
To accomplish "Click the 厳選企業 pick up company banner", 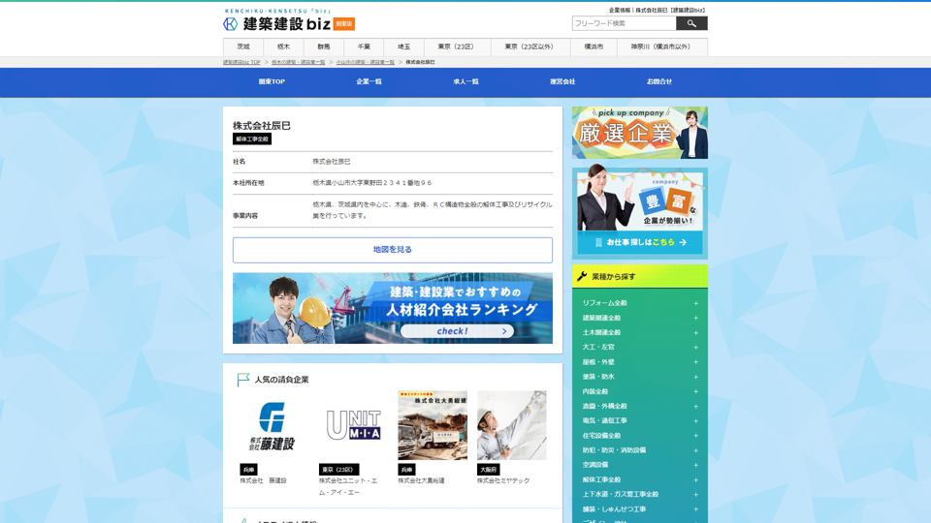I will pos(639,133).
